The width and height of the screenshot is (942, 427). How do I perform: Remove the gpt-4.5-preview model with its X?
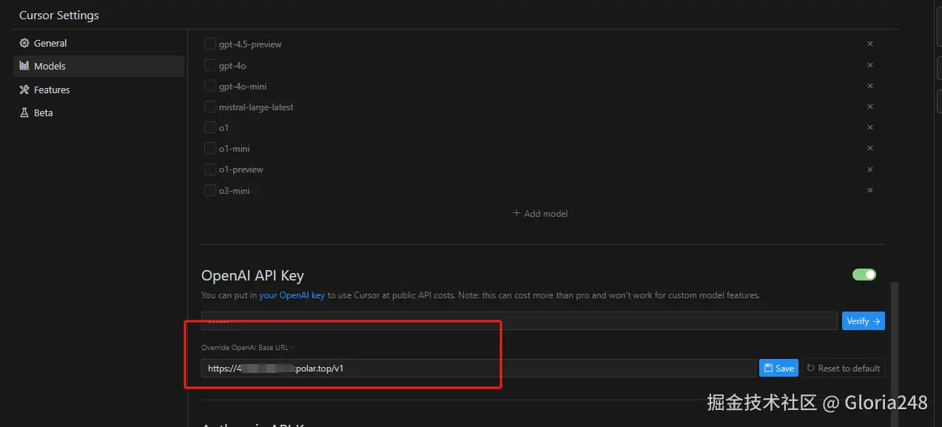coord(870,44)
